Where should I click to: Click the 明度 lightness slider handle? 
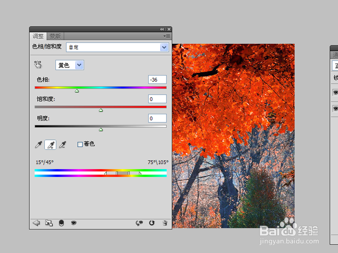click(101, 130)
